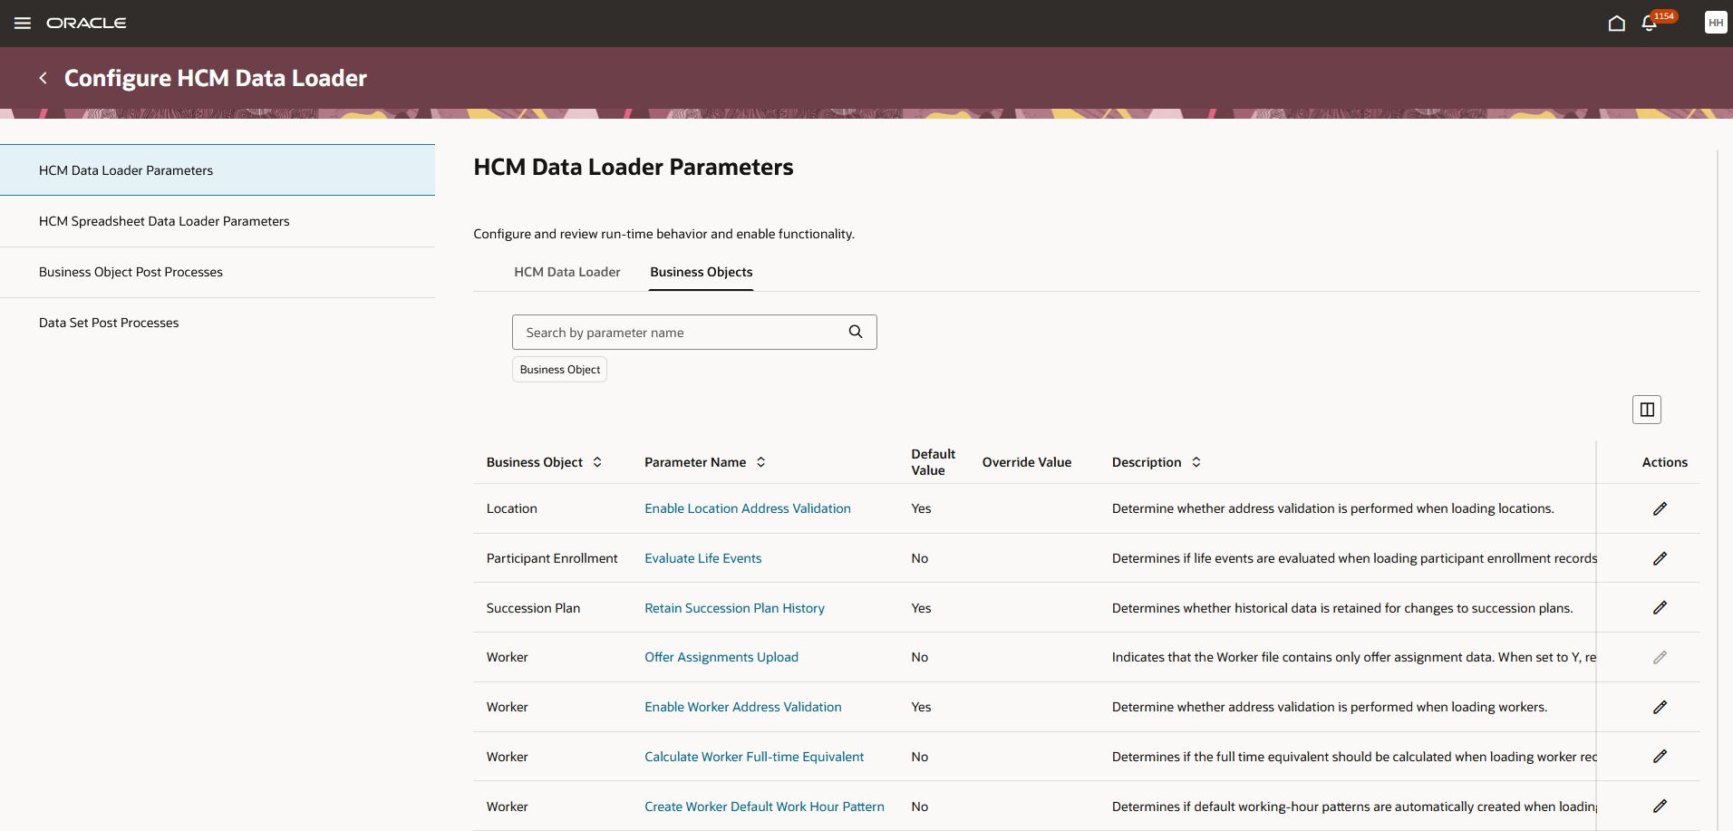The width and height of the screenshot is (1733, 831).
Task: Select HCM Data Loader Parameters side item
Action: click(x=218, y=170)
